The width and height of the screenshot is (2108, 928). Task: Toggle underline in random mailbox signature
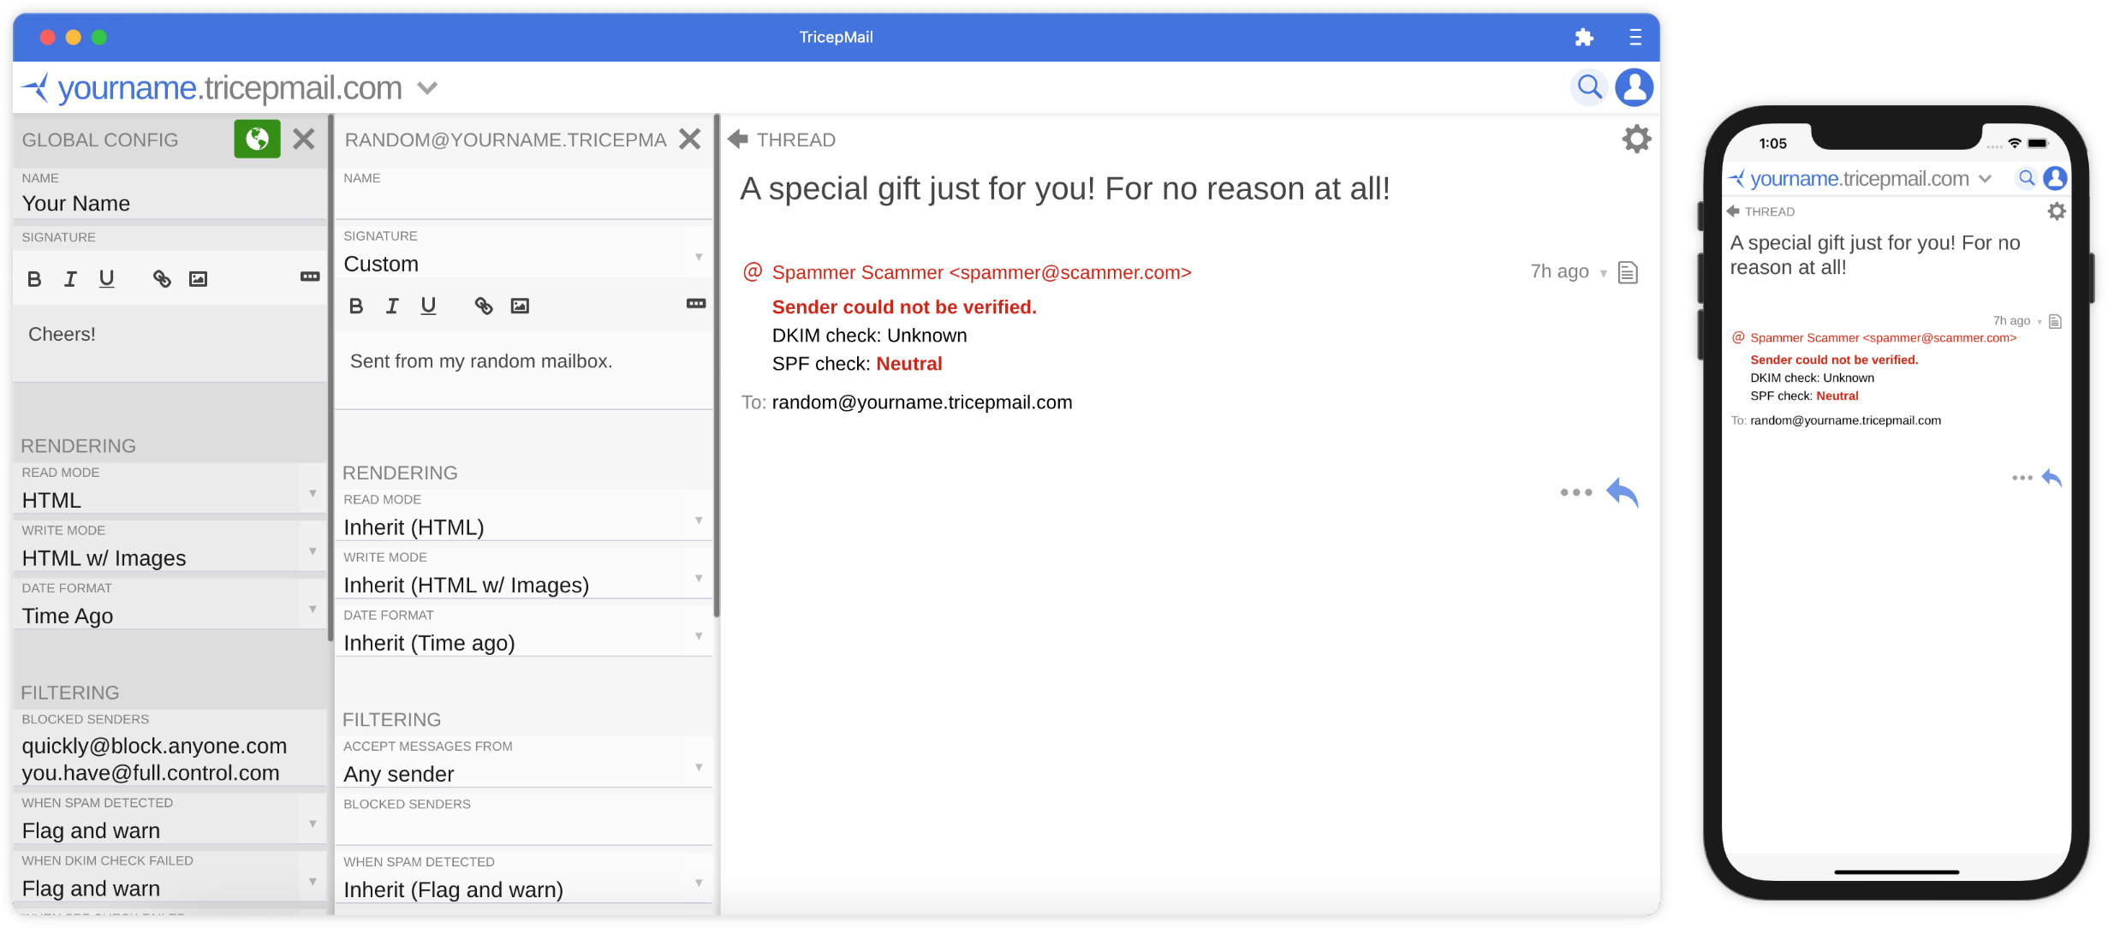coord(428,306)
